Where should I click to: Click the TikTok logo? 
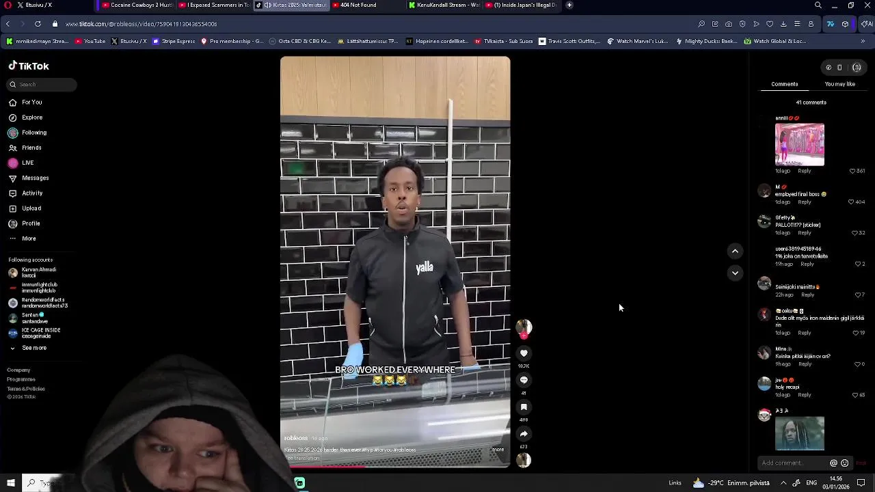(x=29, y=66)
